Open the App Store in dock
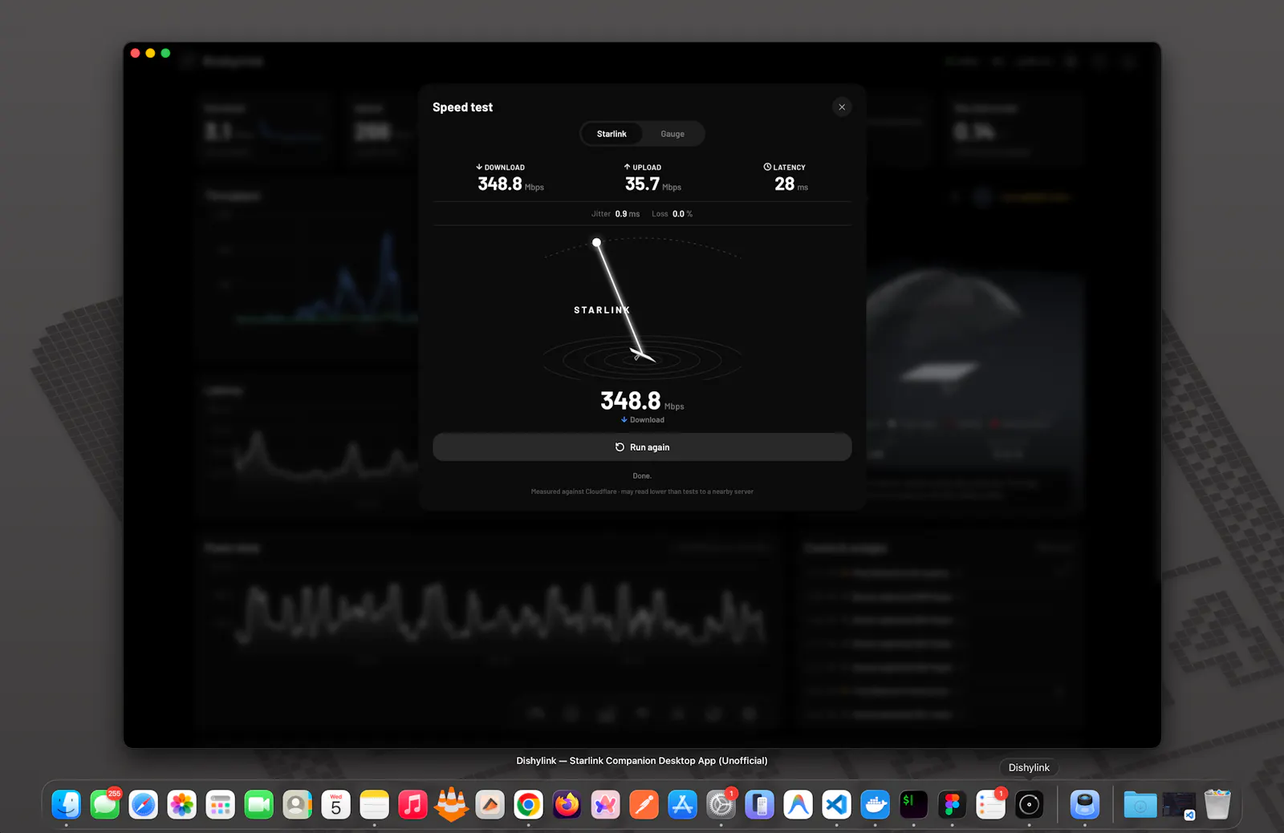The width and height of the screenshot is (1284, 833). [683, 805]
